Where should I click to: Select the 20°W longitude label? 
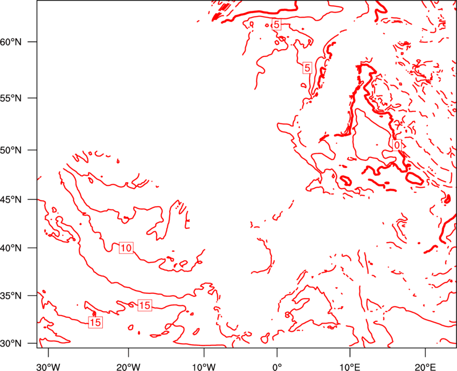tap(129, 366)
